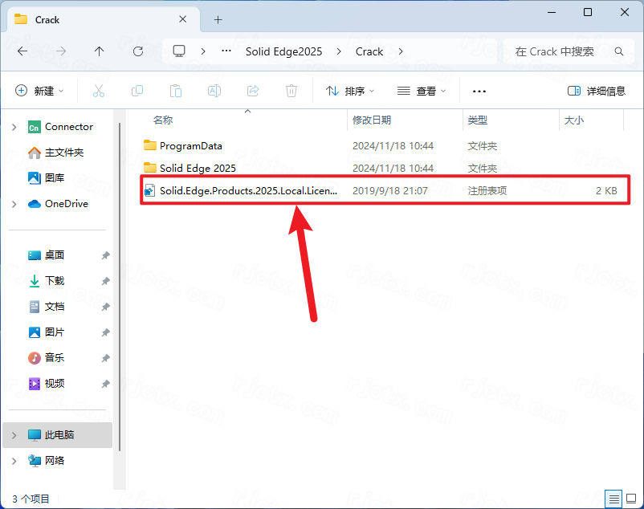Image resolution: width=644 pixels, height=509 pixels.
Task: Click the search box for the Crack folder
Action: click(562, 51)
